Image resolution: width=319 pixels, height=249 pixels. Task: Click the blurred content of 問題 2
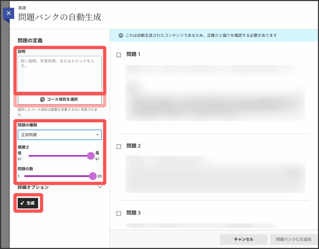pyautogui.click(x=215, y=174)
